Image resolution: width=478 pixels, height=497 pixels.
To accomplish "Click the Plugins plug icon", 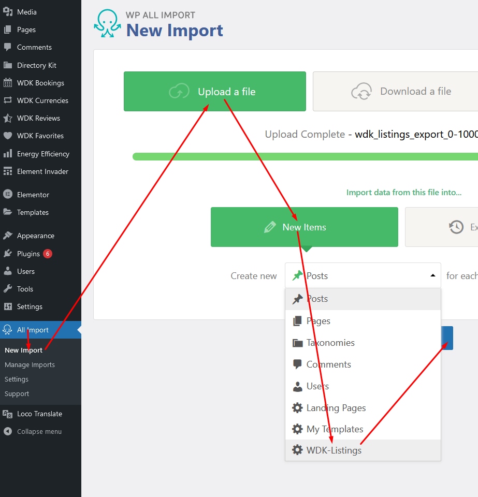I will click(x=8, y=254).
